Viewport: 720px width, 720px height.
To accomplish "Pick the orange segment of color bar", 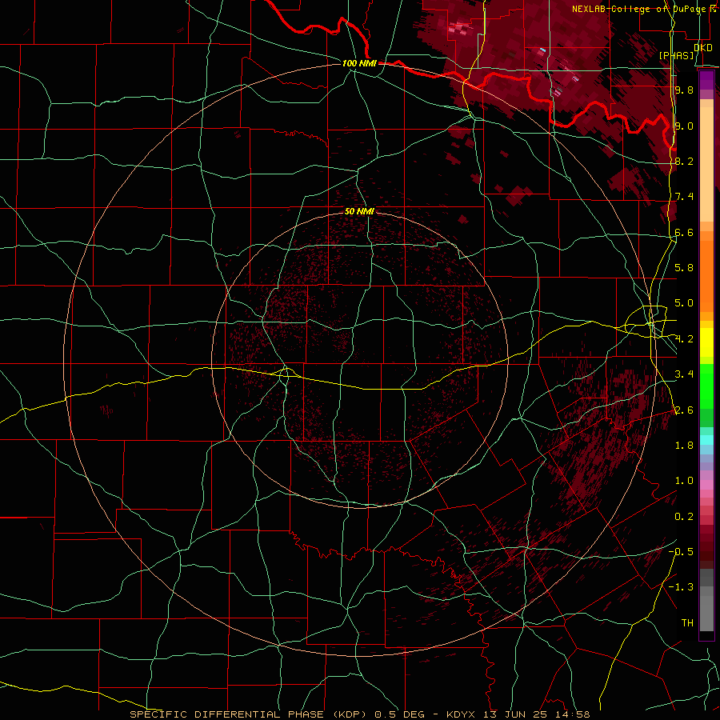I will coord(706,275).
